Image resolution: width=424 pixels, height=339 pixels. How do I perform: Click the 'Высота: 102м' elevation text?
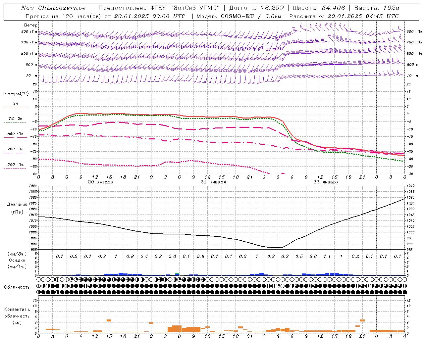pos(377,8)
